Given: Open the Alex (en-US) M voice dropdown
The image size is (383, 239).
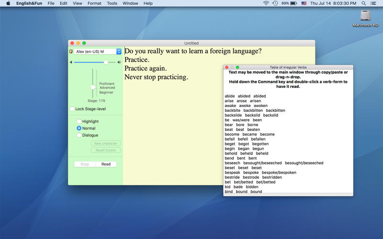Looking at the screenshot, I should 98,52.
